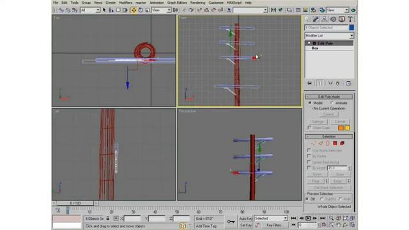Toggle the Edit Poly modifier lightbulb

pos(309,43)
